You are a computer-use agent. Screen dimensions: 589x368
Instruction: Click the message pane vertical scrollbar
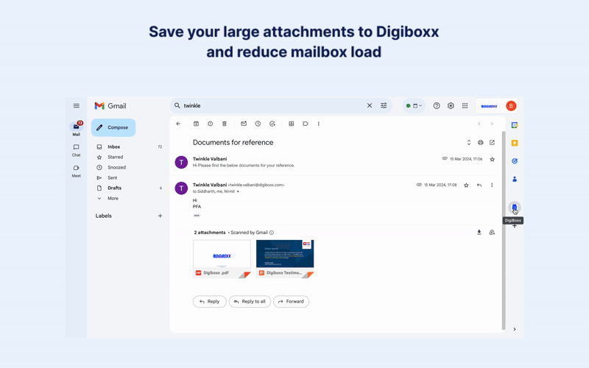504,230
